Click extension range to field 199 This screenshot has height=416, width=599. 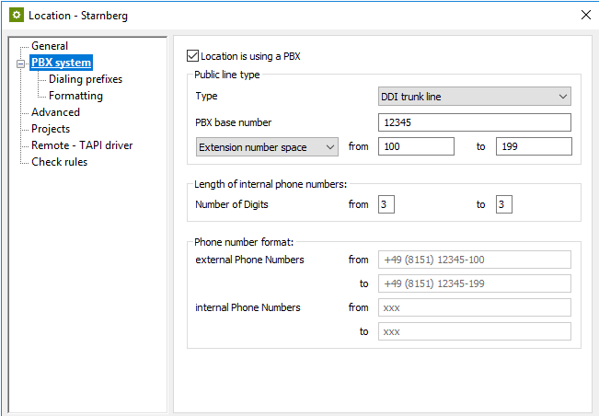click(533, 146)
